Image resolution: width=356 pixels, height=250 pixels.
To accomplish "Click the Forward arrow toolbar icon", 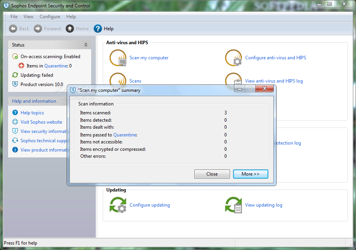I will [38, 29].
